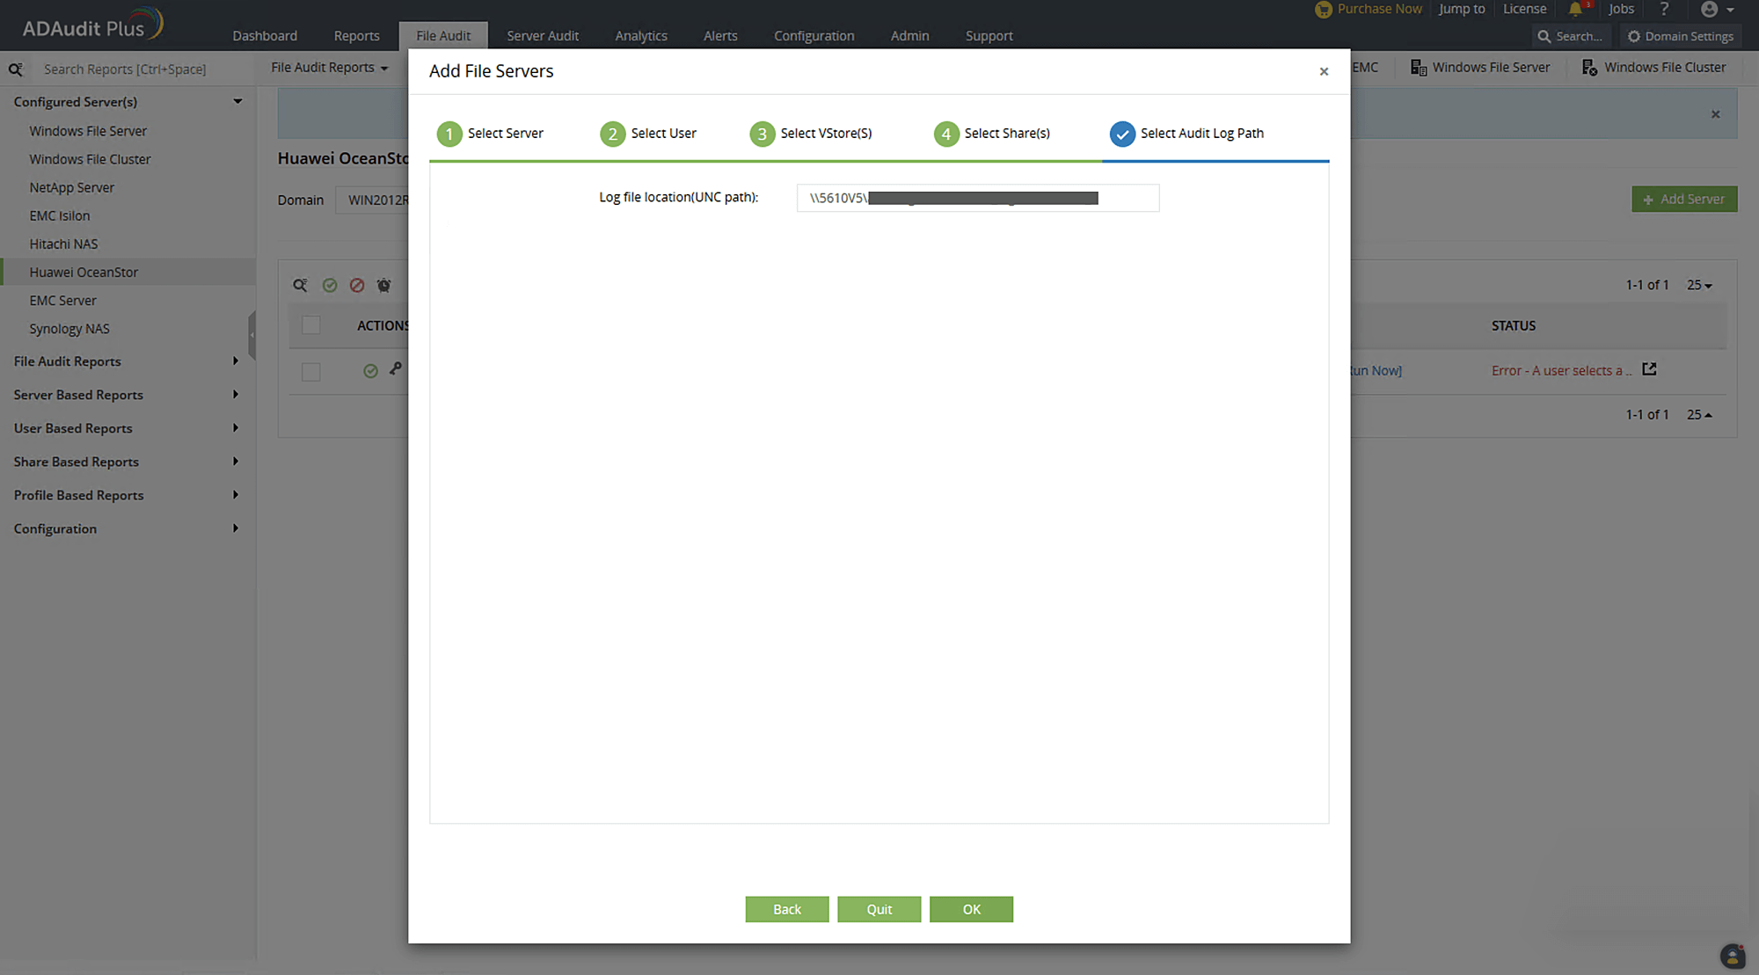Click the search reports magnifier icon
Viewport: 1759px width, 975px height.
(x=16, y=69)
